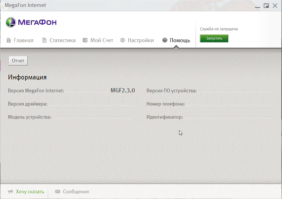Viewport: 282px width, 199px height.
Task: Click the statistics sheet icon
Action: click(44, 40)
